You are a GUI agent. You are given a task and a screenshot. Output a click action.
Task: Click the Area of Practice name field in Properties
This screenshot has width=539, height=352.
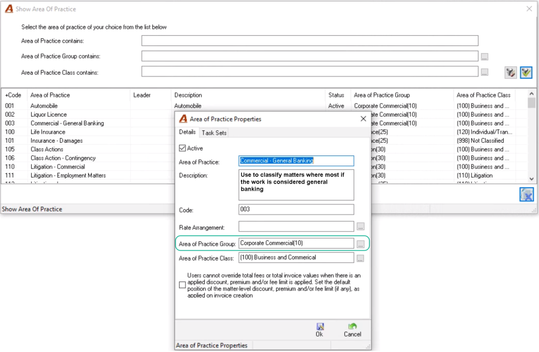[296, 161]
